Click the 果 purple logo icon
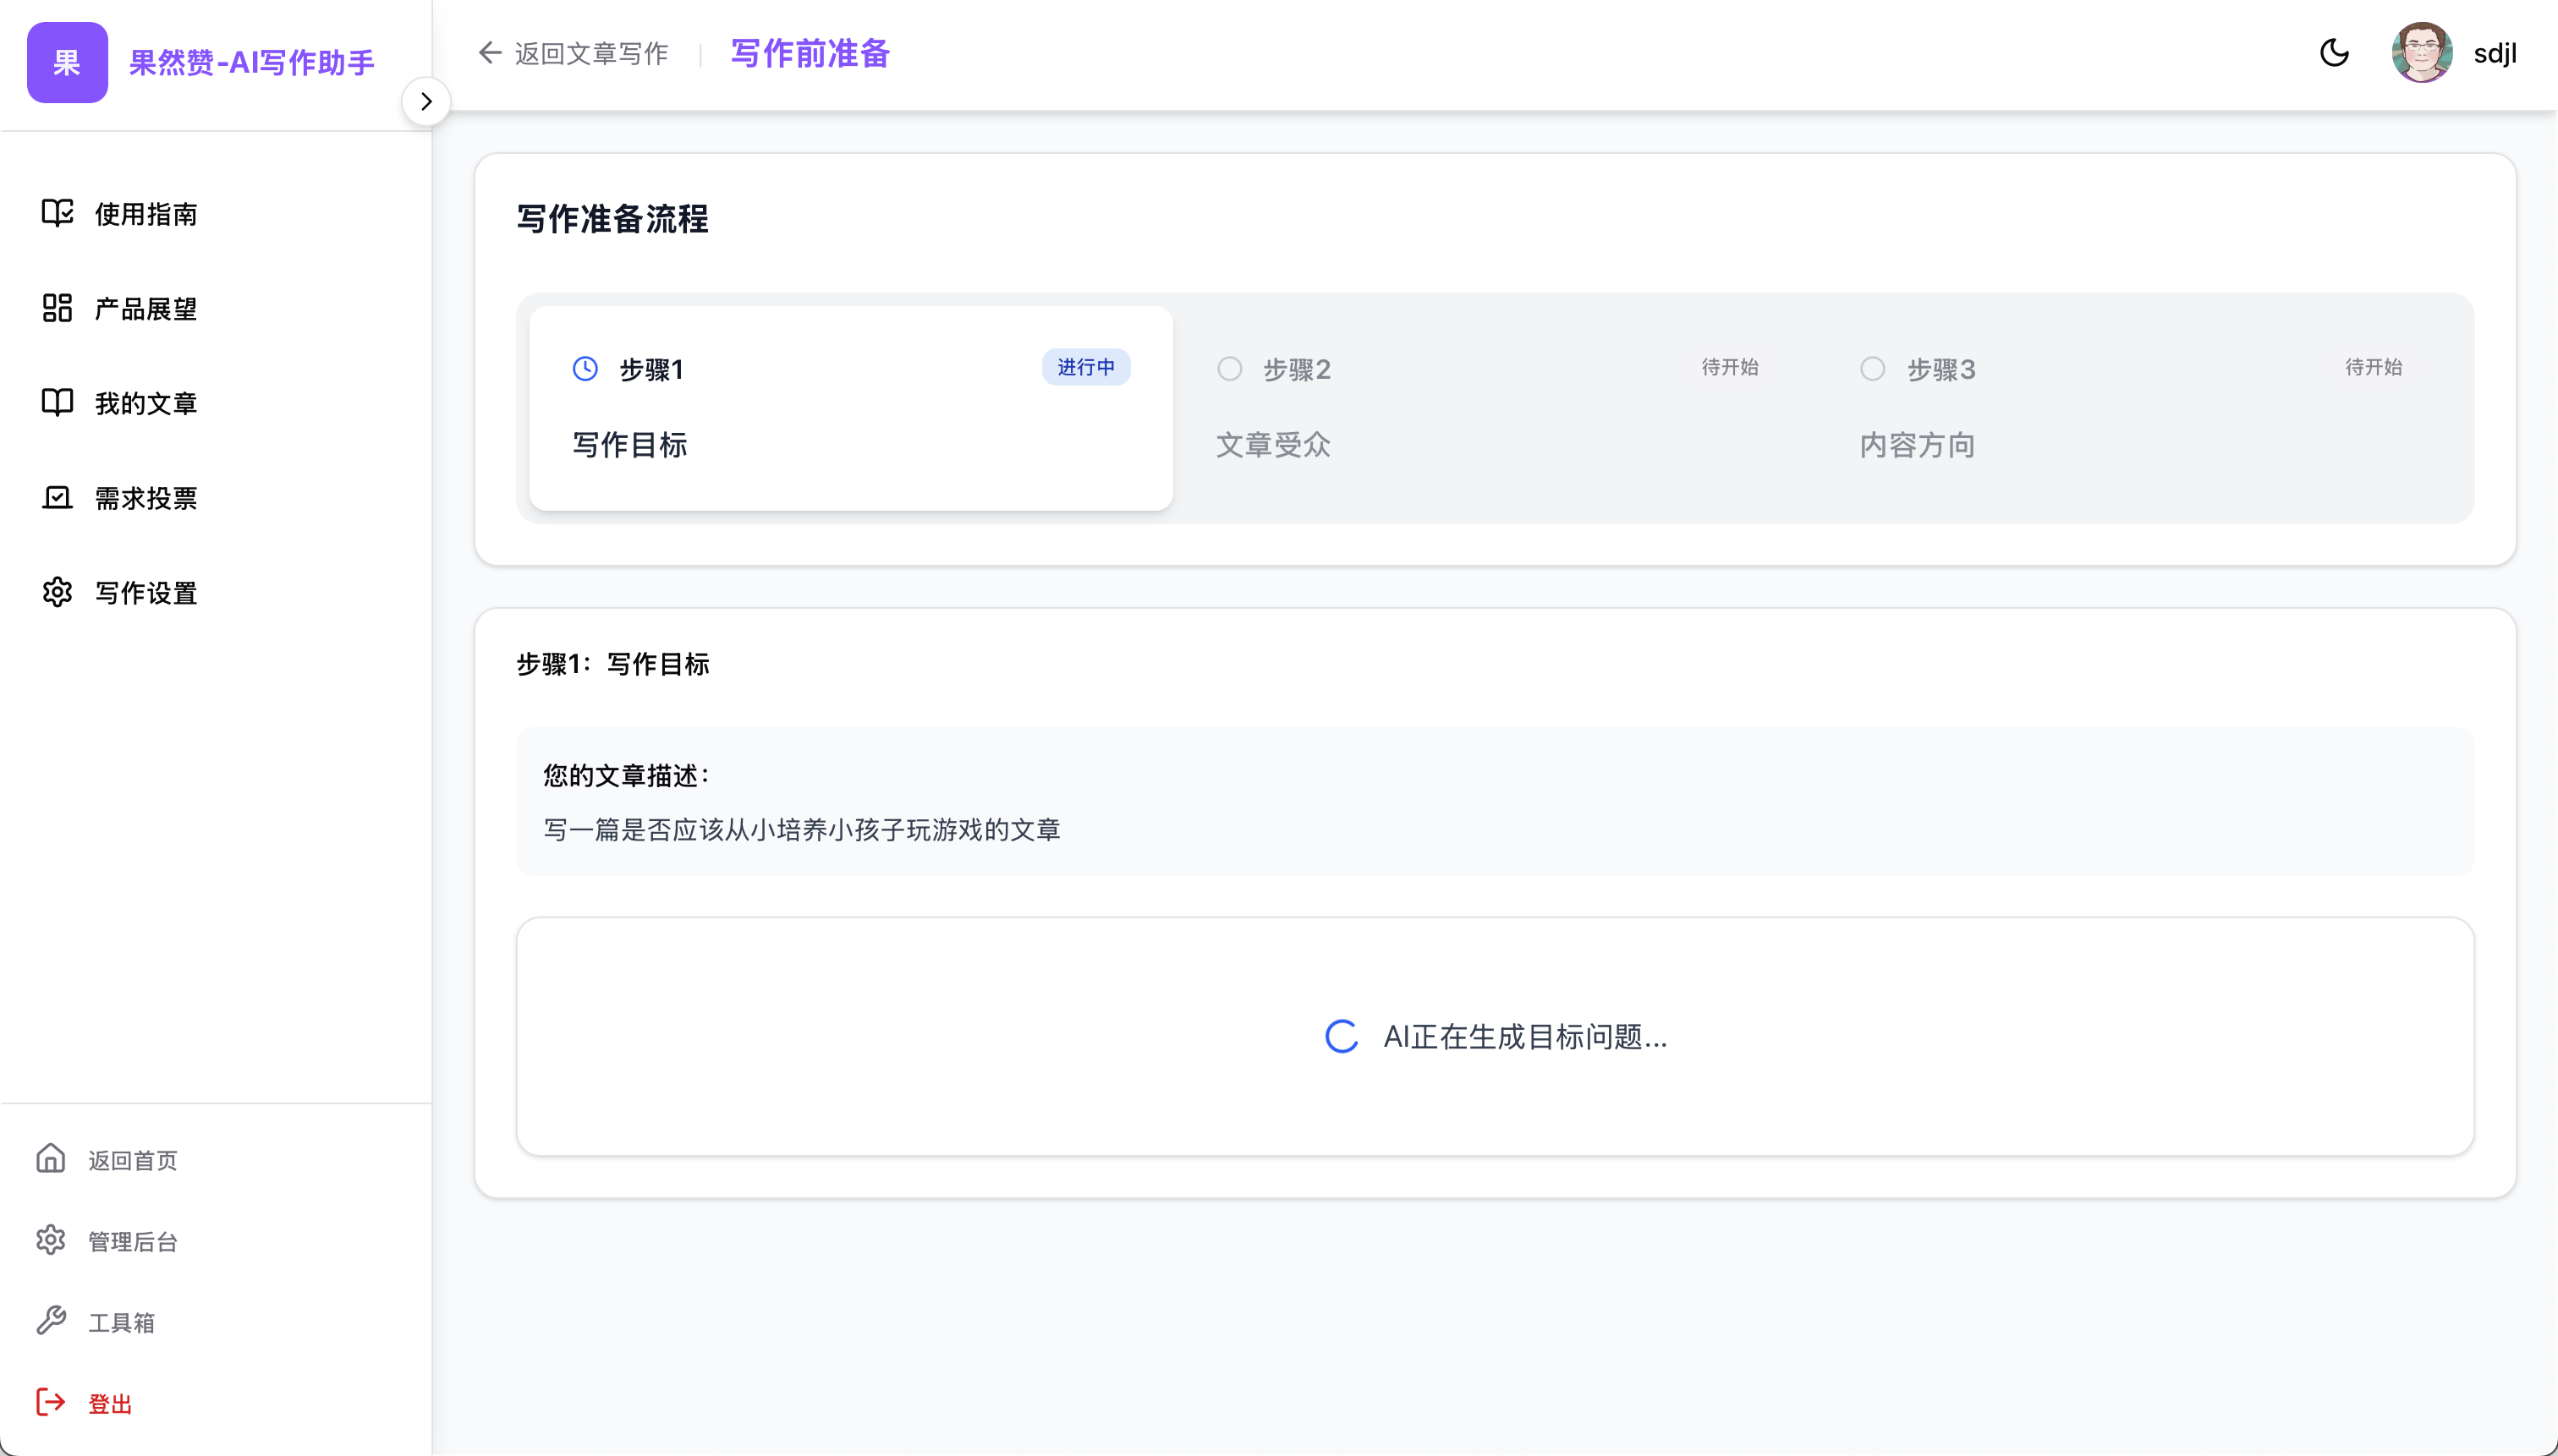The image size is (2558, 1456). 67,62
